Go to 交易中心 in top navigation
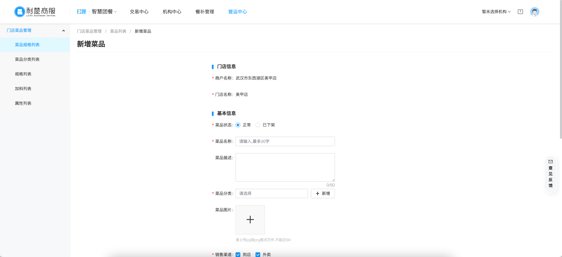 139,12
